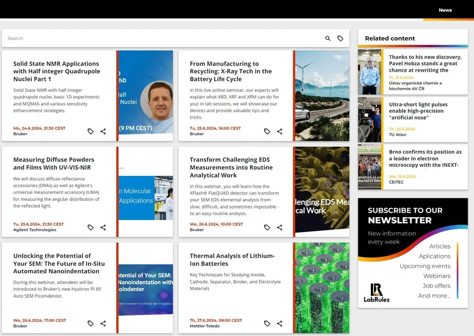The height and width of the screenshot is (336, 474).
Task: Click 'We, 26.6.2024, 17:00 CEST' date text
Action: click(39, 320)
